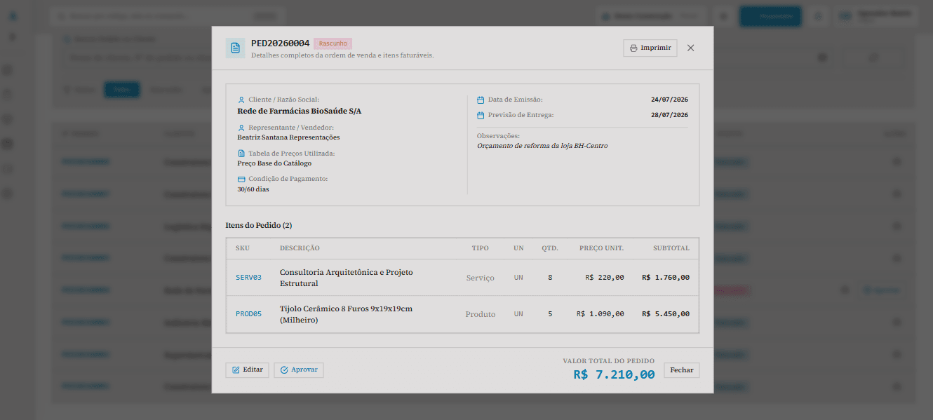
Task: Print the order with Imprimir button
Action: point(650,48)
